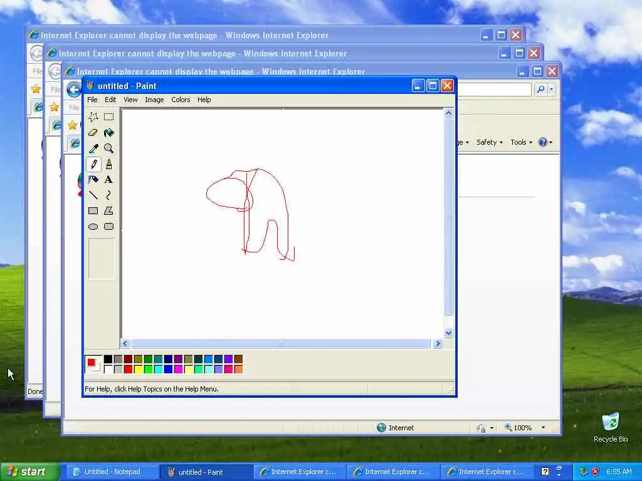
Task: Activate the Fill With Color bucket tool
Action: tap(109, 133)
